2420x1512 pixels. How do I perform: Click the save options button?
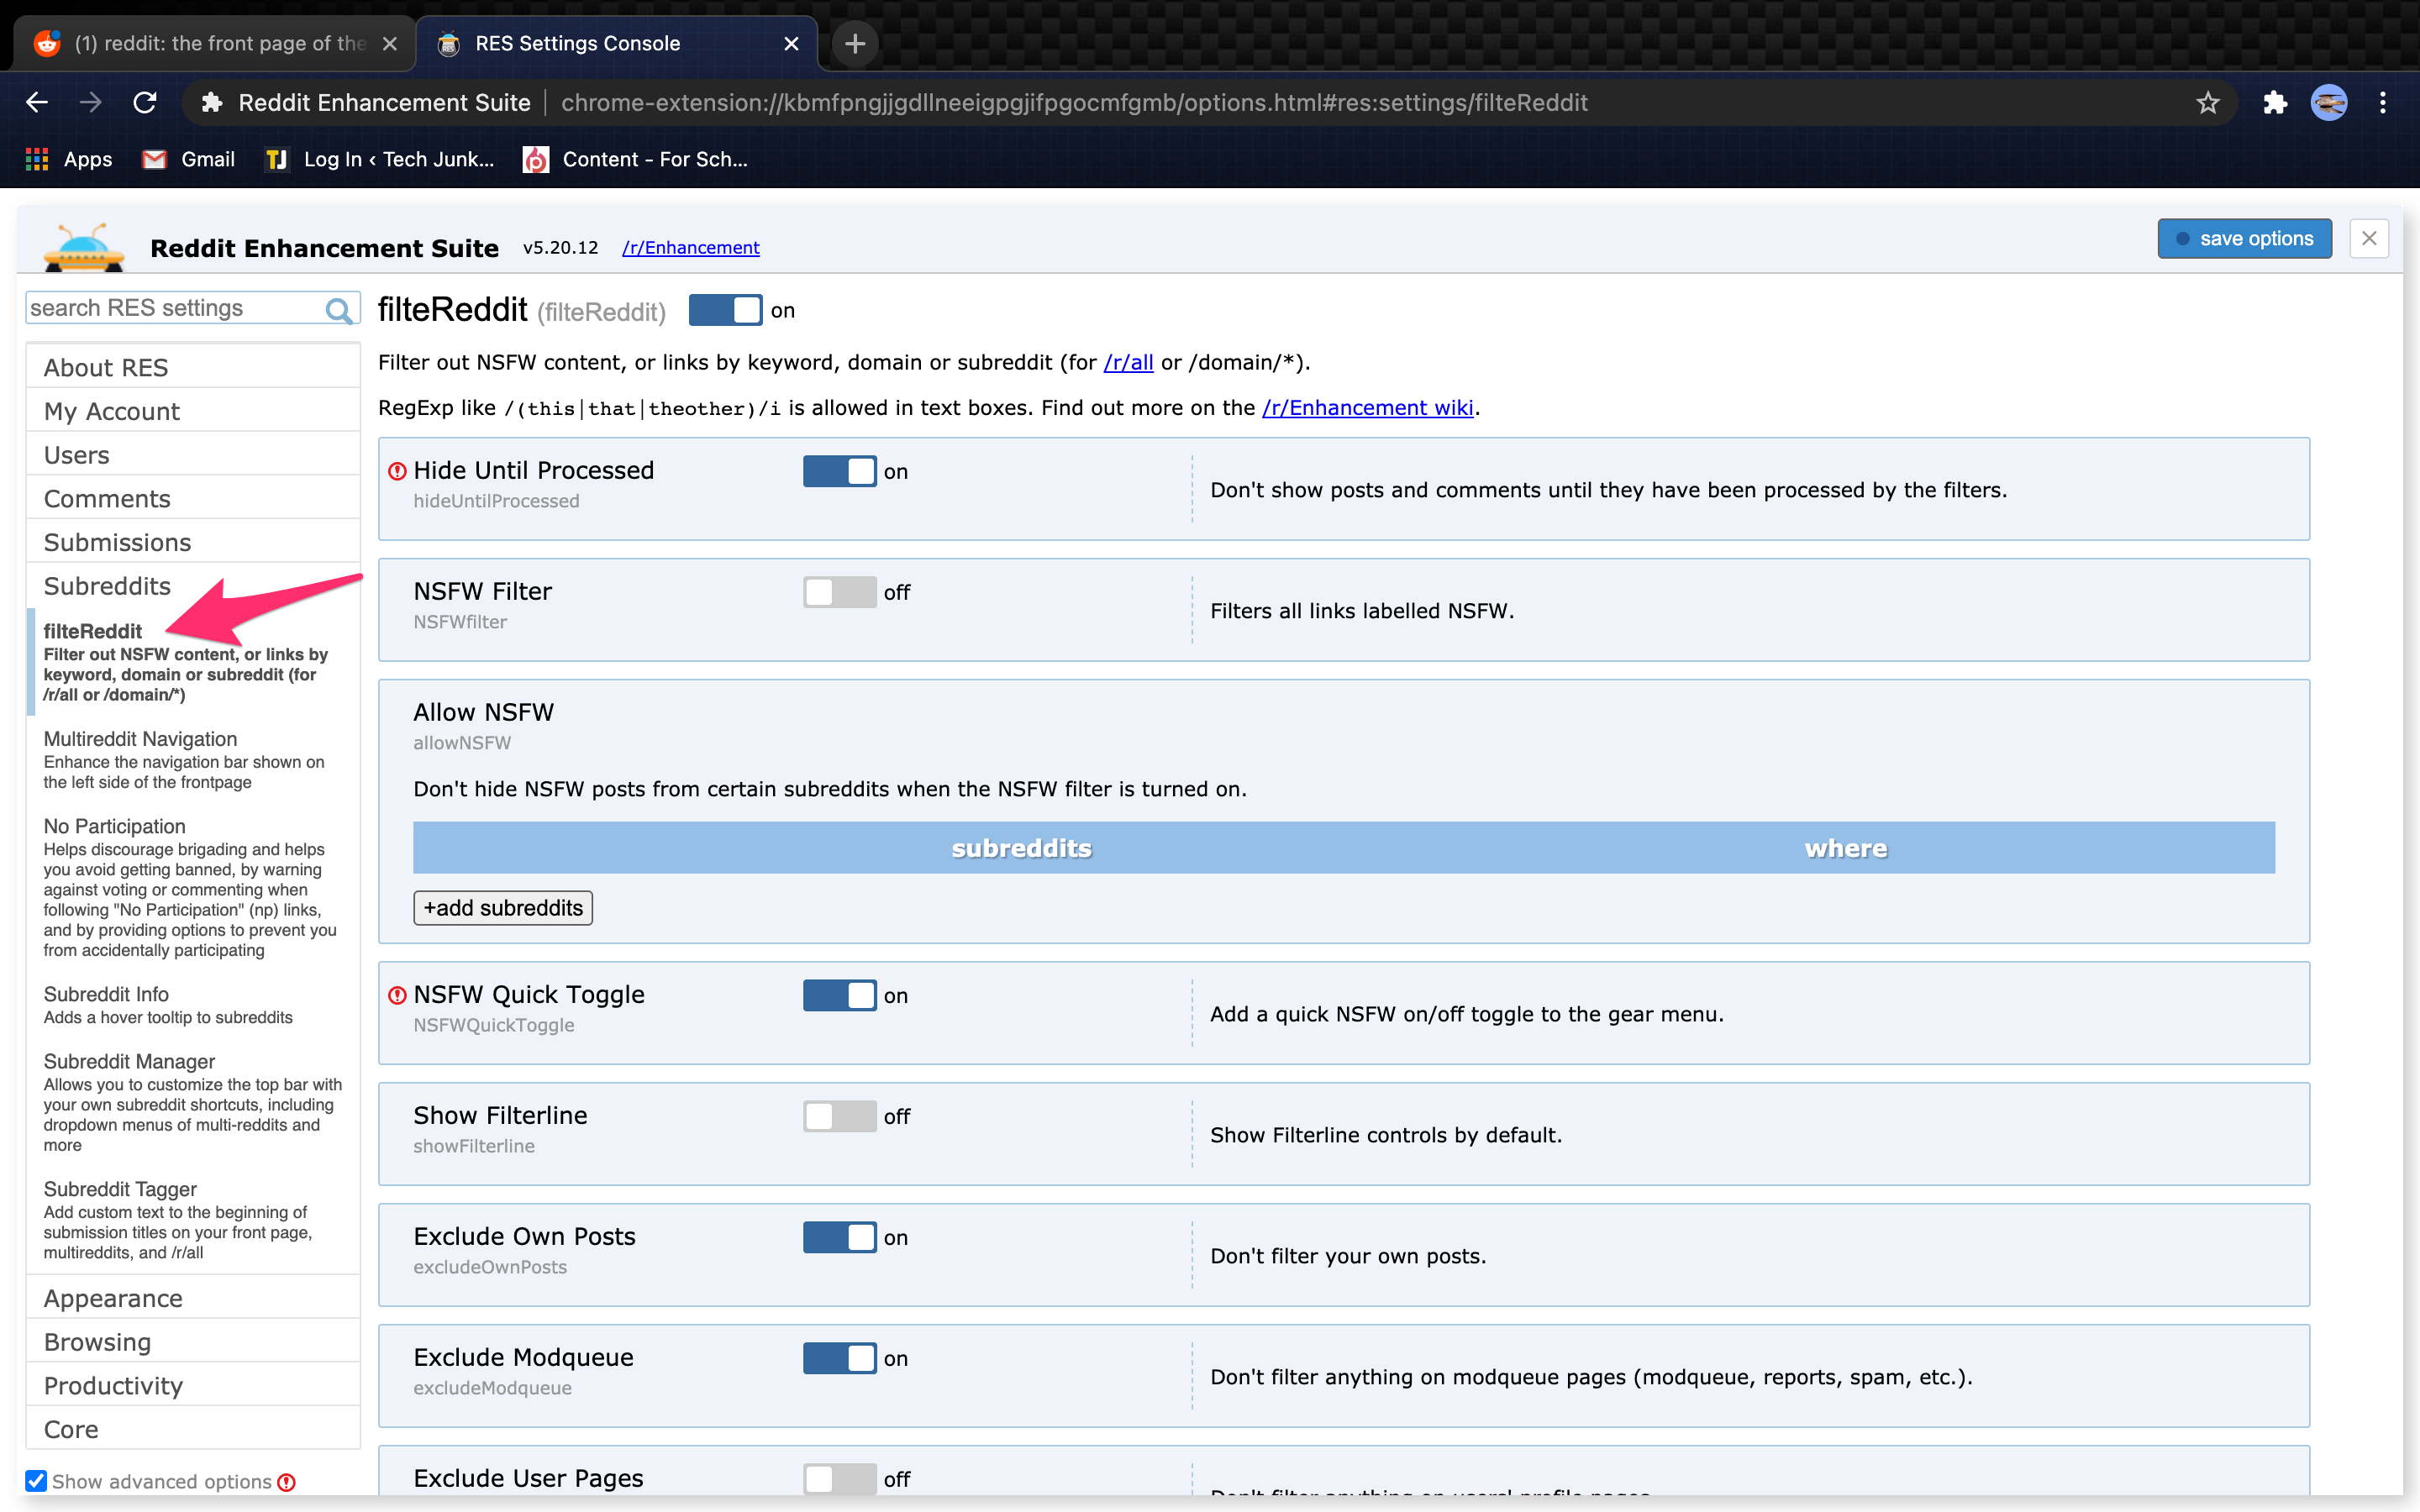tap(2244, 238)
